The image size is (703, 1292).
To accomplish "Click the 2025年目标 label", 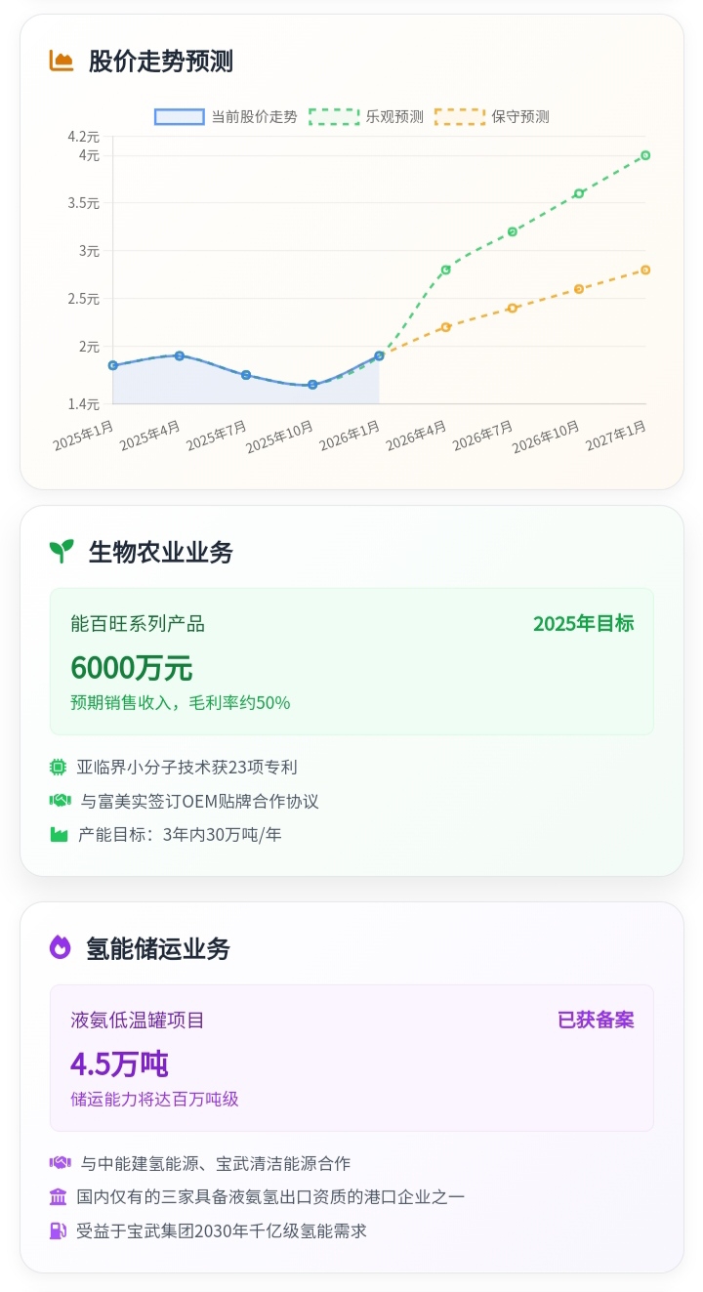I will tap(583, 623).
